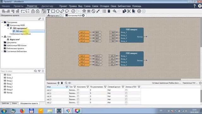
Task: Click the copy icon in toolbar
Action: point(124,11)
